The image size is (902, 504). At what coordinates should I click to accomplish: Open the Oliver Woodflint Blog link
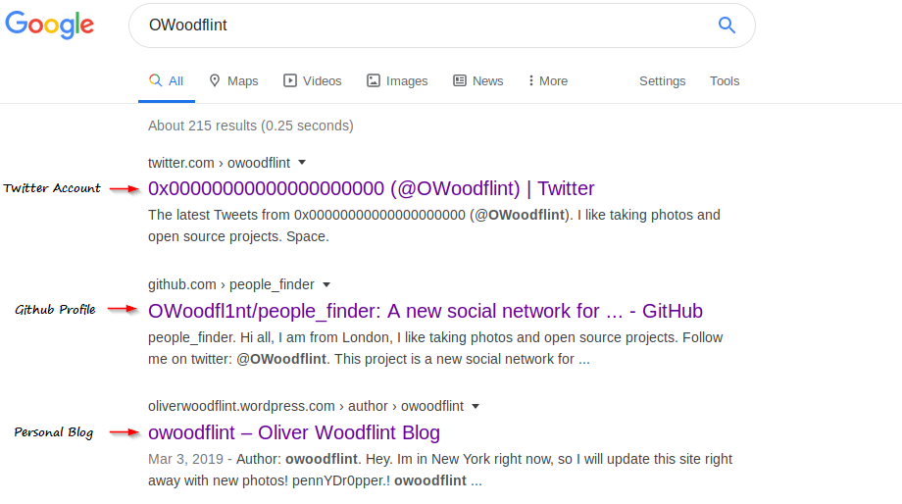[x=294, y=432]
